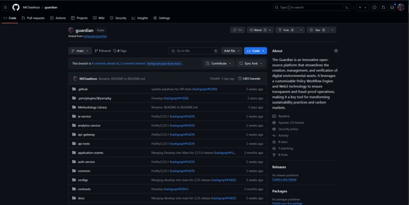This screenshot has height=205, width=409.
Task: Open the 2 commits behind link
Action: pos(132,63)
